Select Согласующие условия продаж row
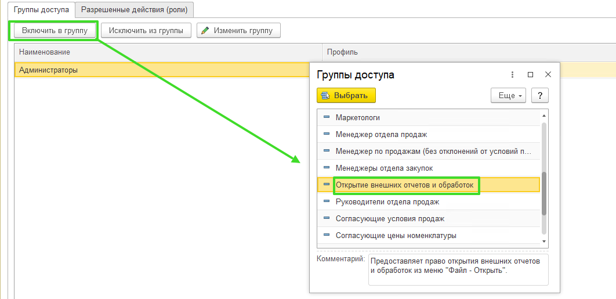 tap(429, 219)
